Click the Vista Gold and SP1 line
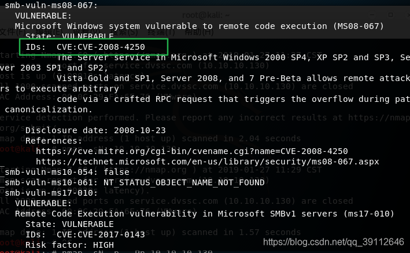This screenshot has height=253, width=410. 233,78
